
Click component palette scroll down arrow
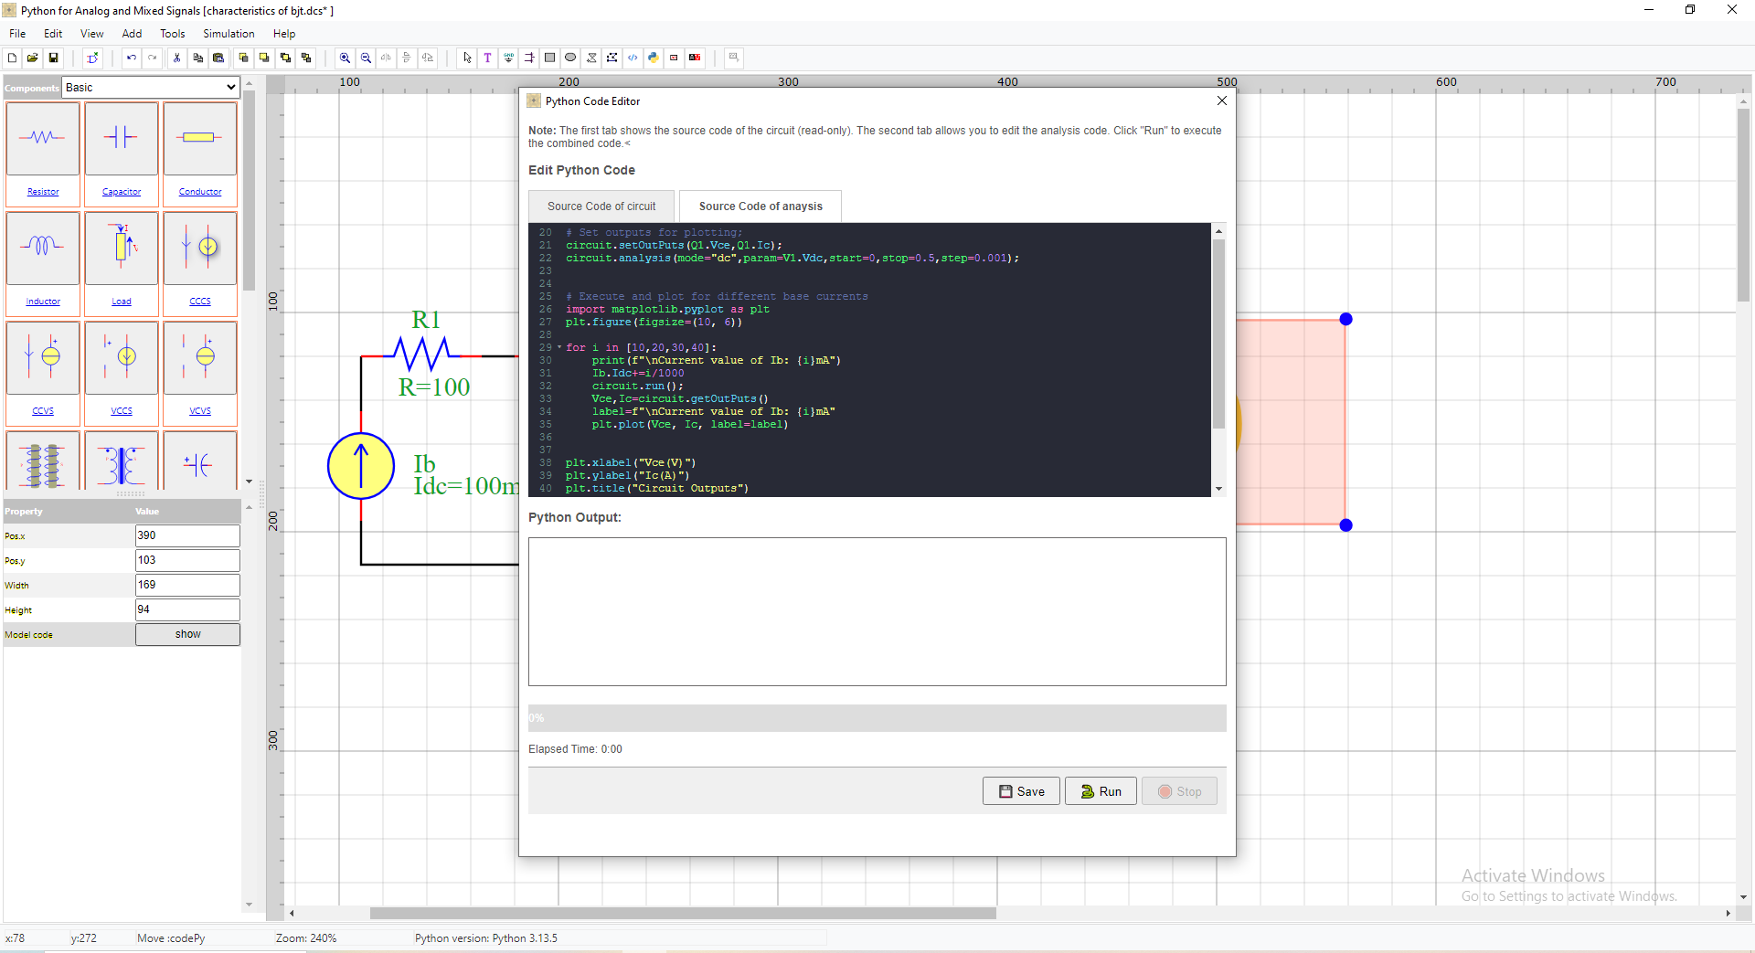pyautogui.click(x=249, y=482)
